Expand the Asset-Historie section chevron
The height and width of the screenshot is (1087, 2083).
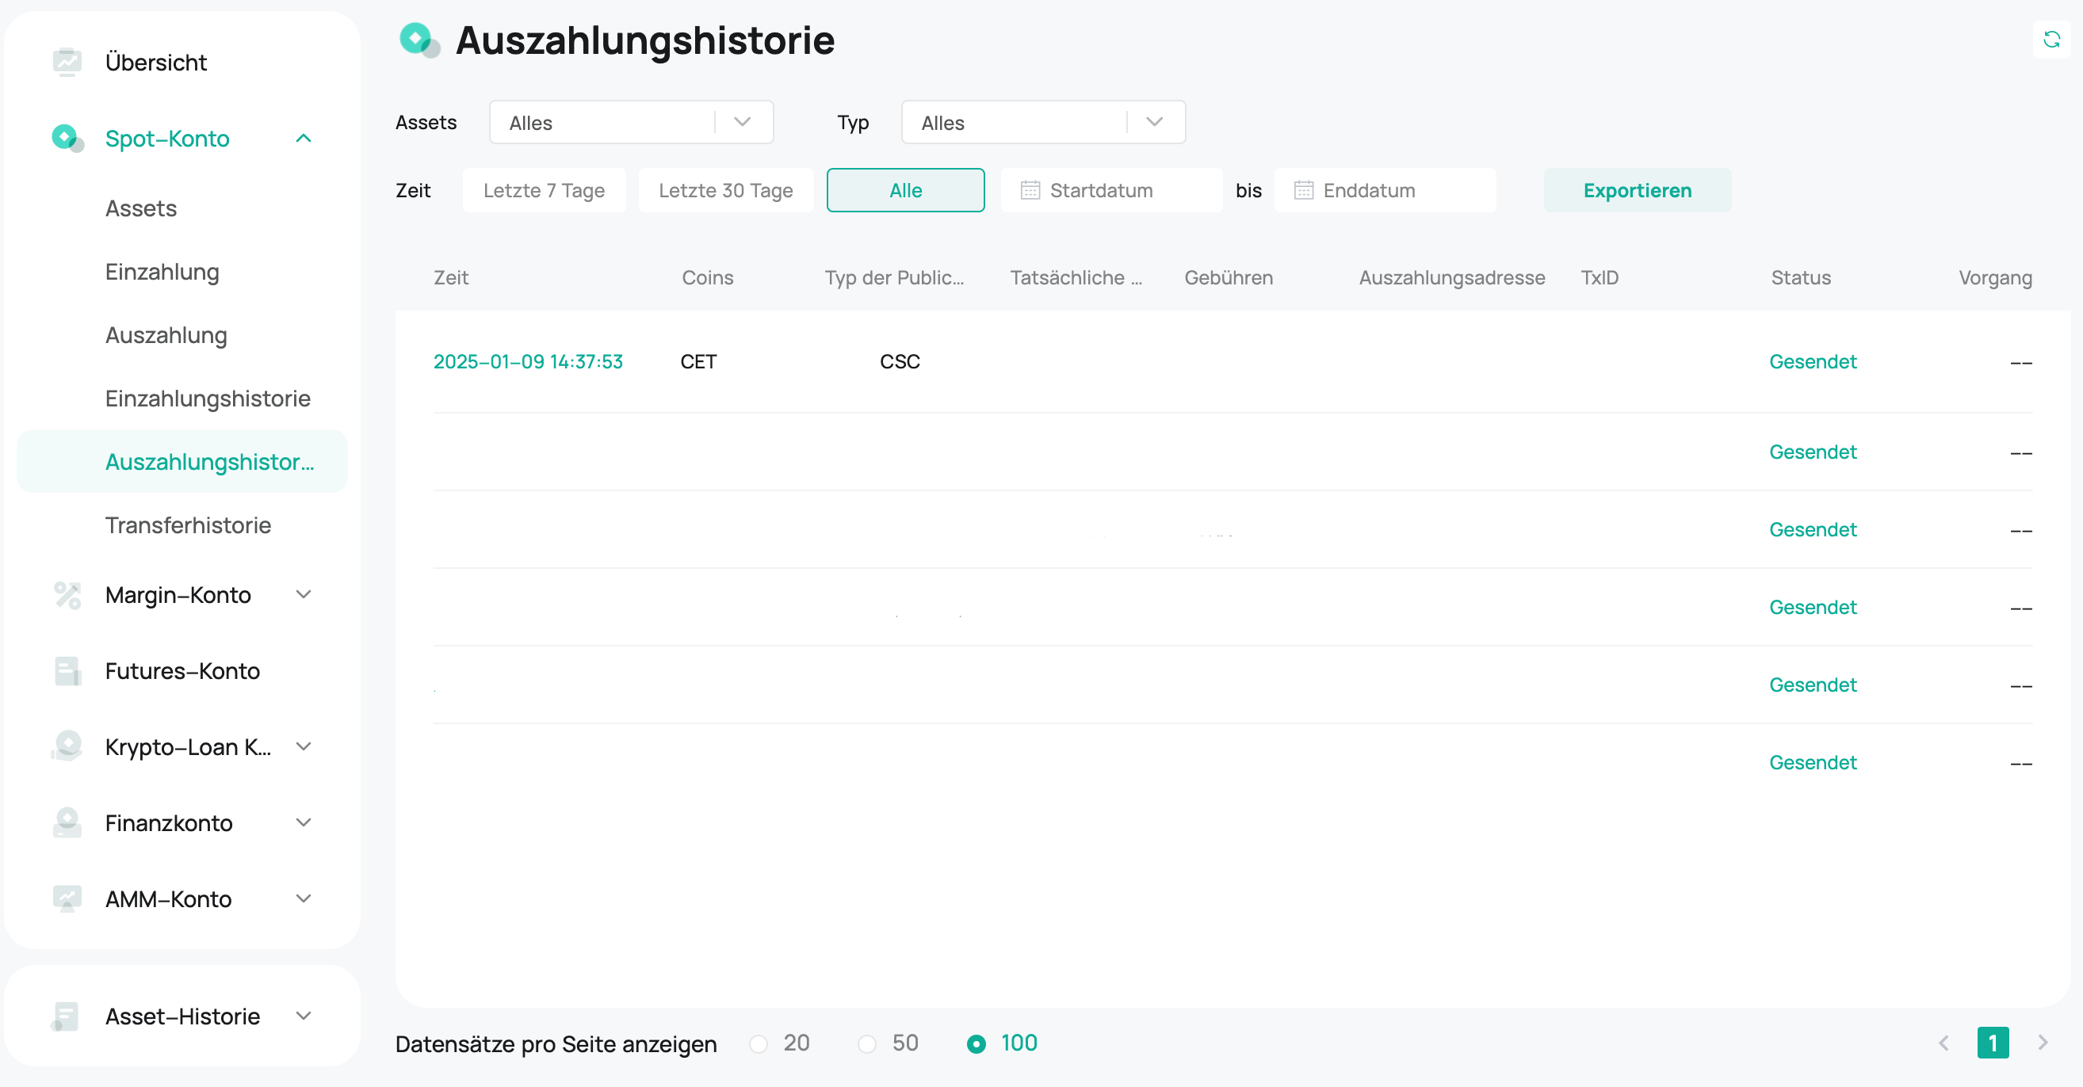304,1016
